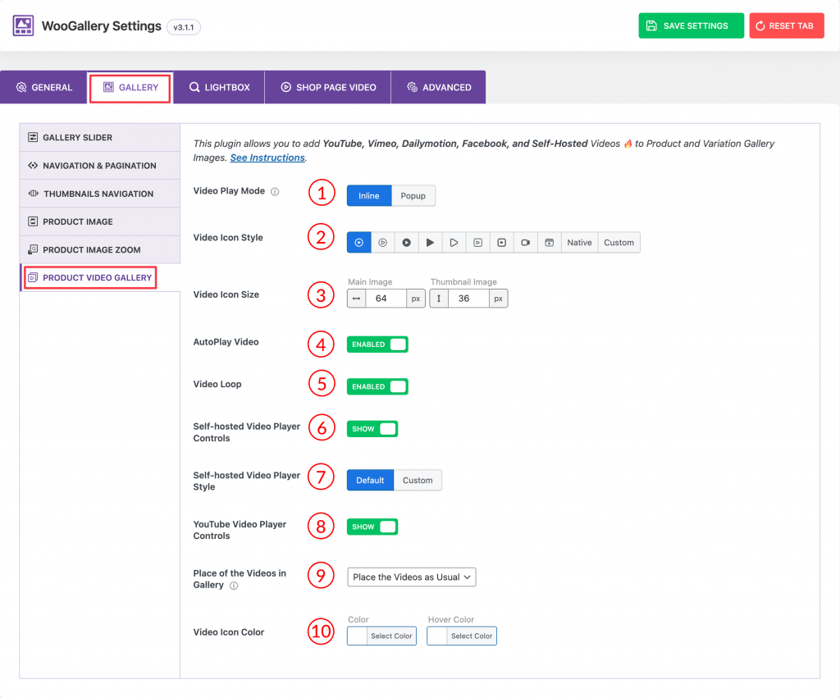Select the Custom video icon style
This screenshot has width=840, height=698.
click(x=619, y=243)
